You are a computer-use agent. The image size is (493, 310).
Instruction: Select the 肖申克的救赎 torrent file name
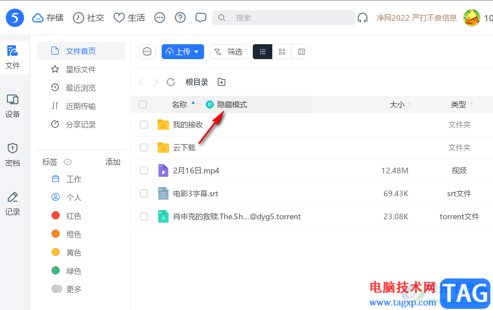237,216
